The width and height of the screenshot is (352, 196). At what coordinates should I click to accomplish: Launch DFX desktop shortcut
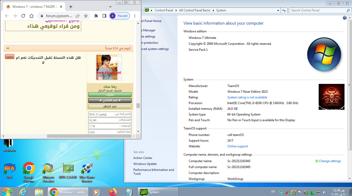click(10, 171)
